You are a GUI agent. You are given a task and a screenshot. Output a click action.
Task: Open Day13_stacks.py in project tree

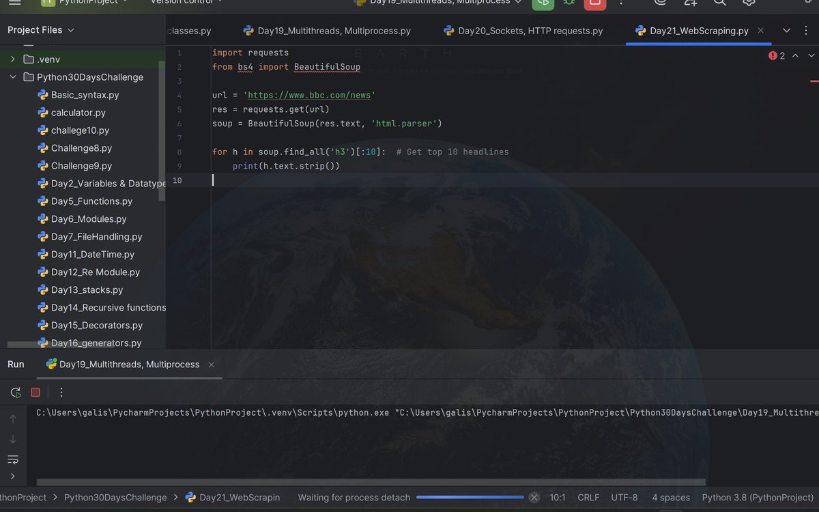click(x=87, y=290)
